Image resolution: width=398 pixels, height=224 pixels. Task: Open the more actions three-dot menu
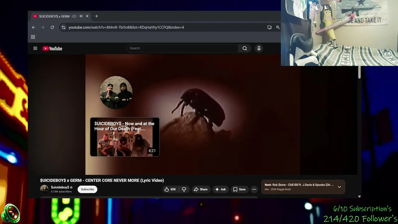(x=254, y=189)
